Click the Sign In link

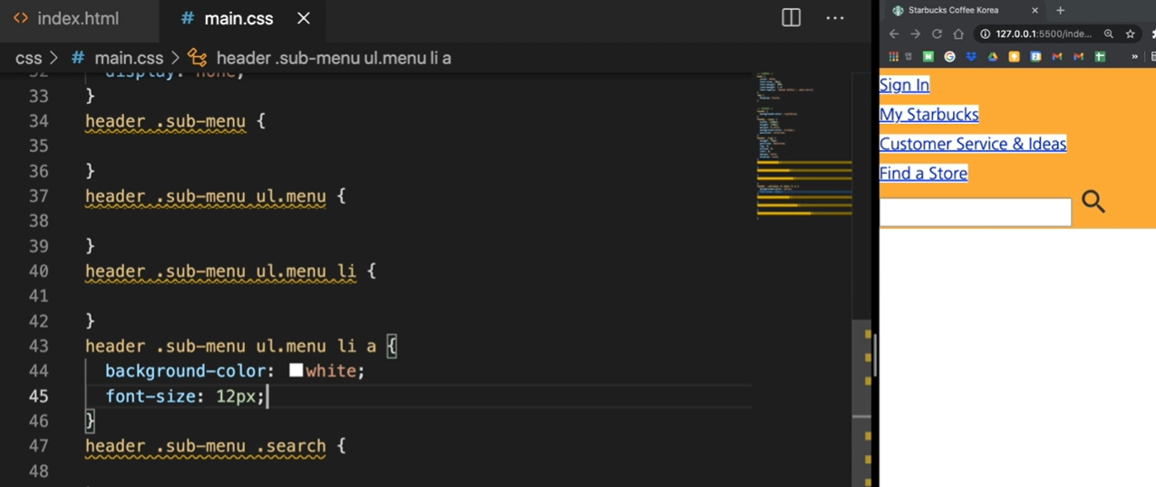tap(904, 85)
